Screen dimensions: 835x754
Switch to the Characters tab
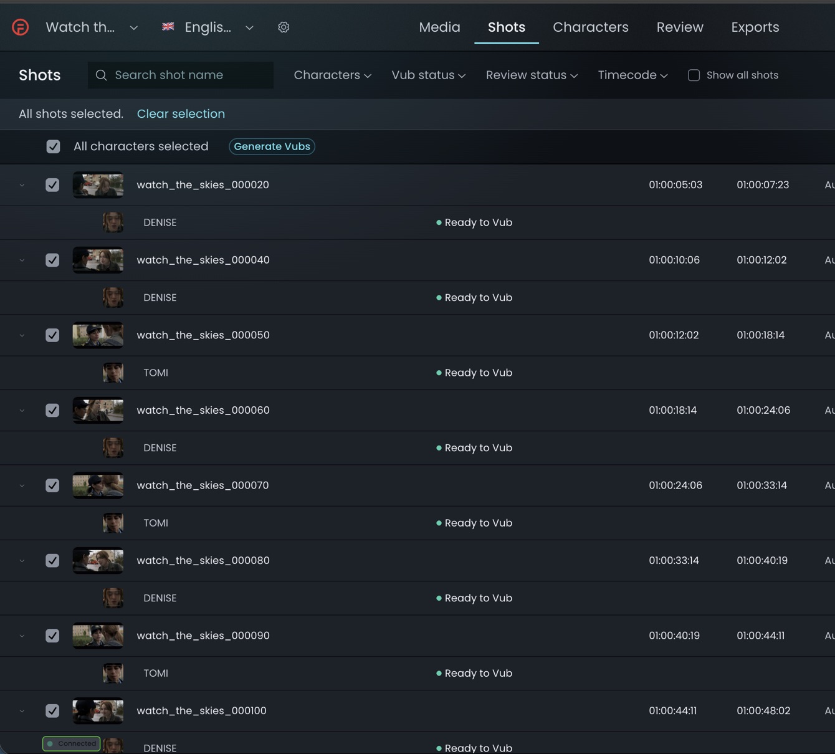click(590, 27)
